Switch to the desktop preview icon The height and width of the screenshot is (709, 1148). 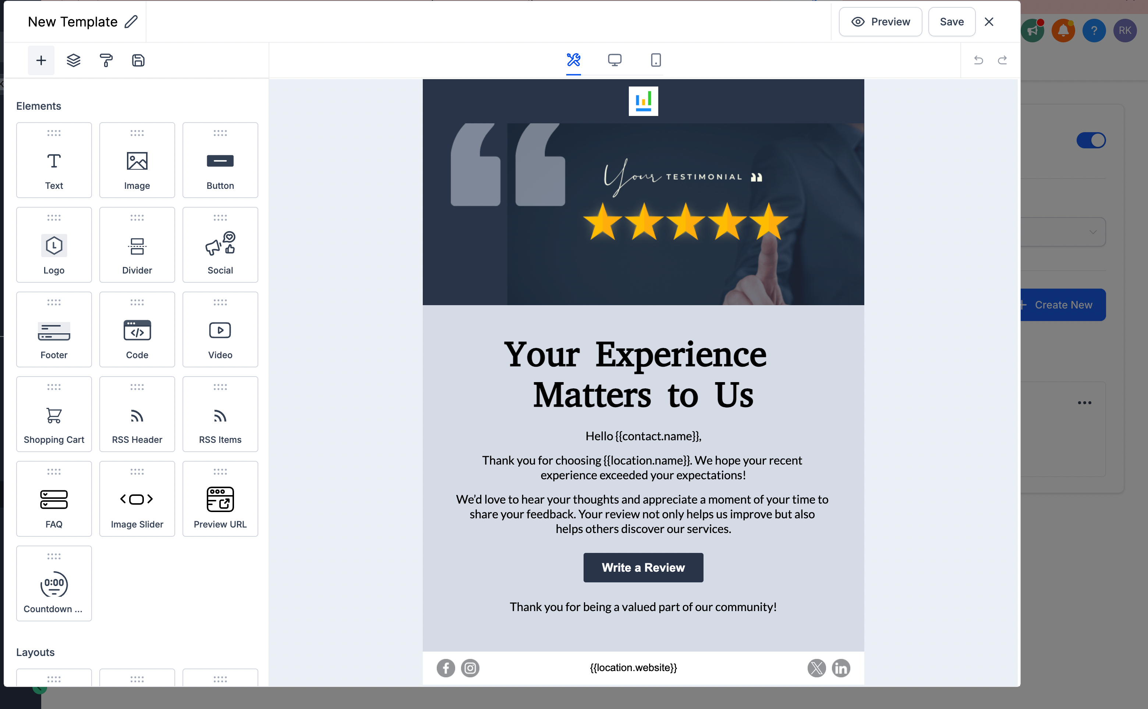(x=614, y=60)
